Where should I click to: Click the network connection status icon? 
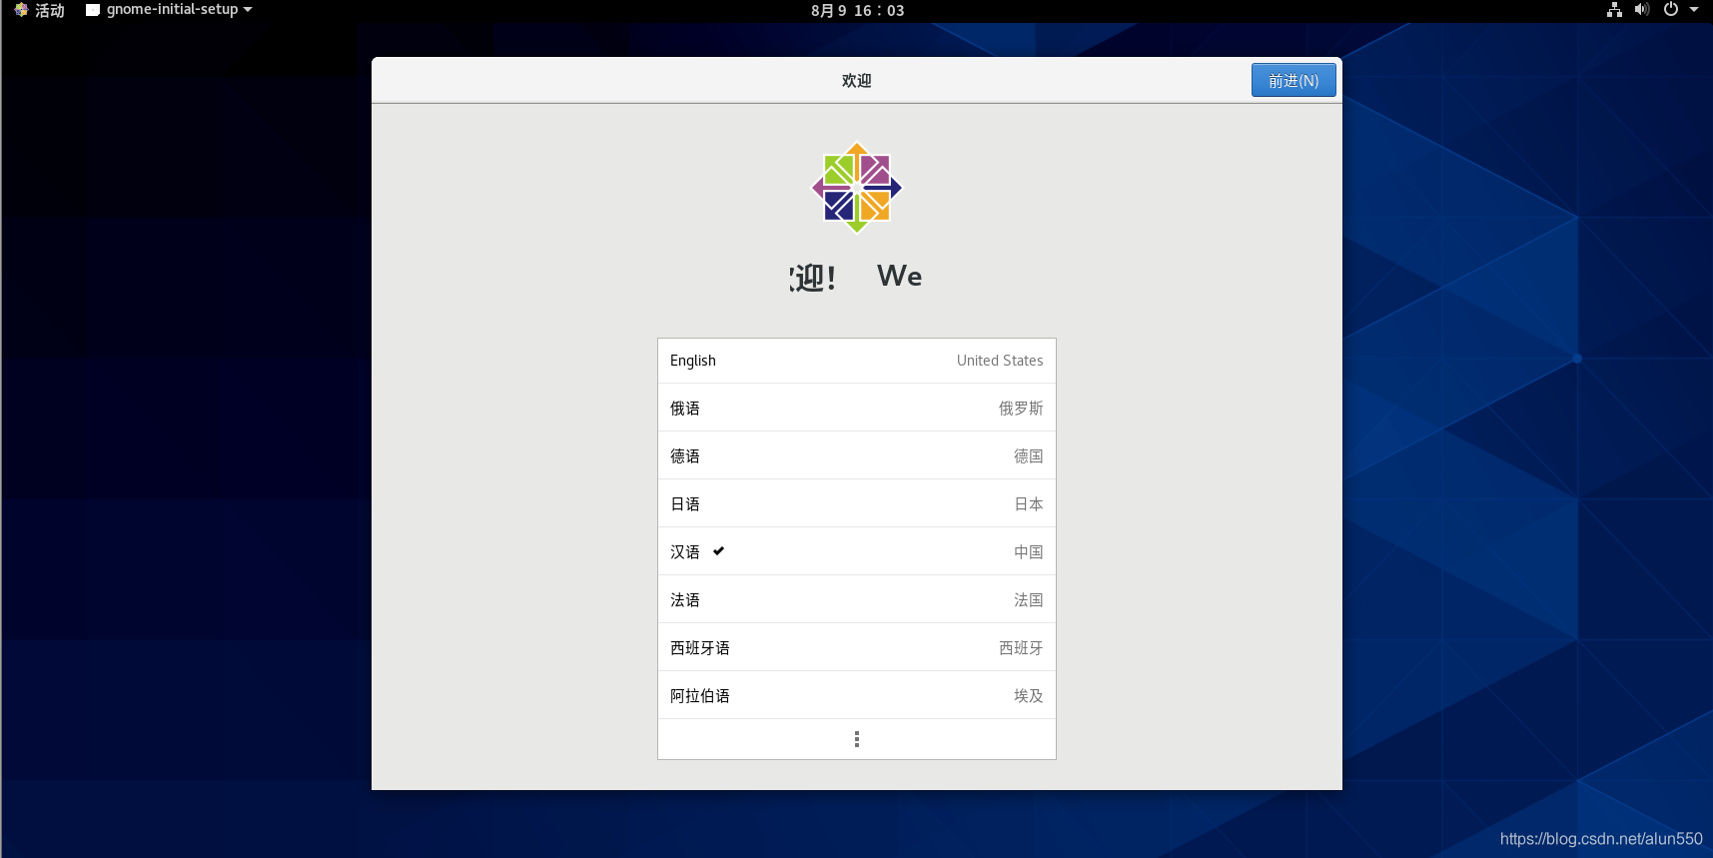[x=1614, y=10]
